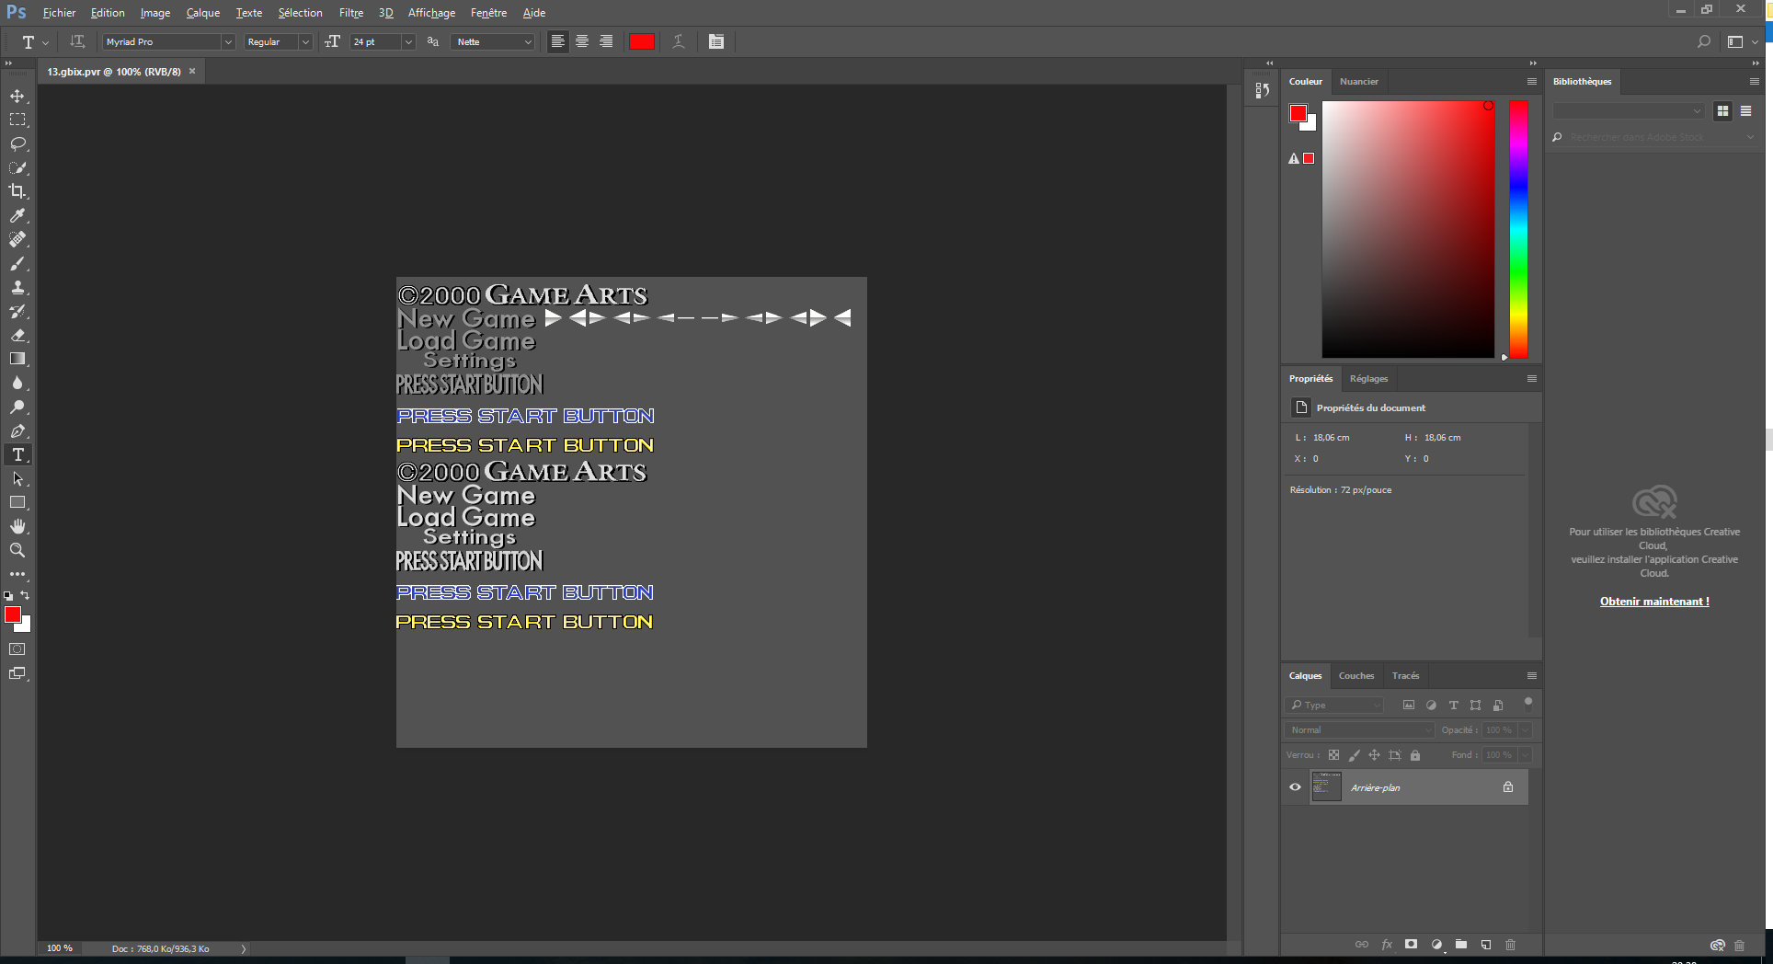Viewport: 1773px width, 964px height.
Task: Select the Rectangular Marquee tool
Action: pos(17,120)
